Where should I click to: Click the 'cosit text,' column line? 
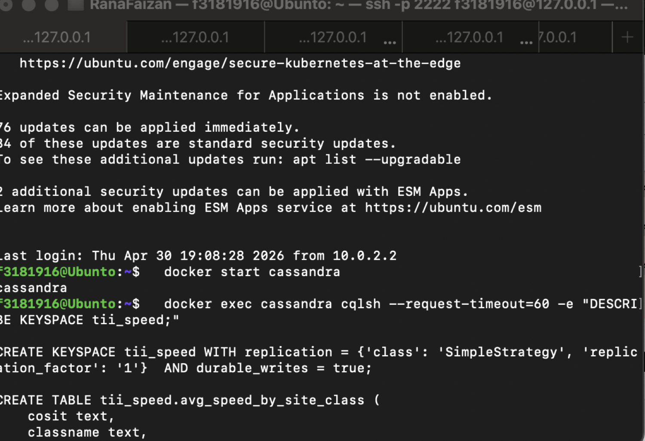[71, 416]
